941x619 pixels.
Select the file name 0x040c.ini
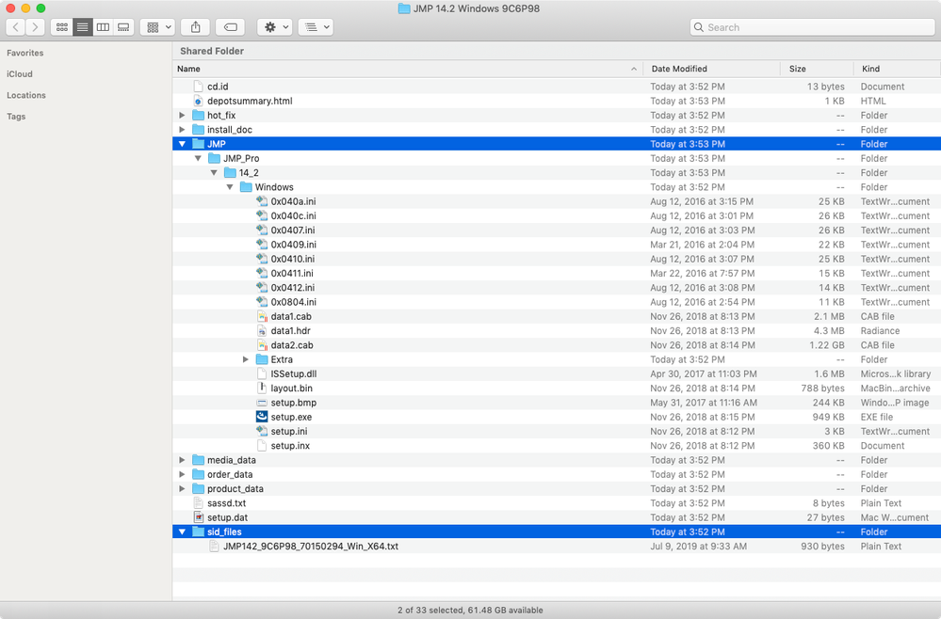(x=294, y=215)
